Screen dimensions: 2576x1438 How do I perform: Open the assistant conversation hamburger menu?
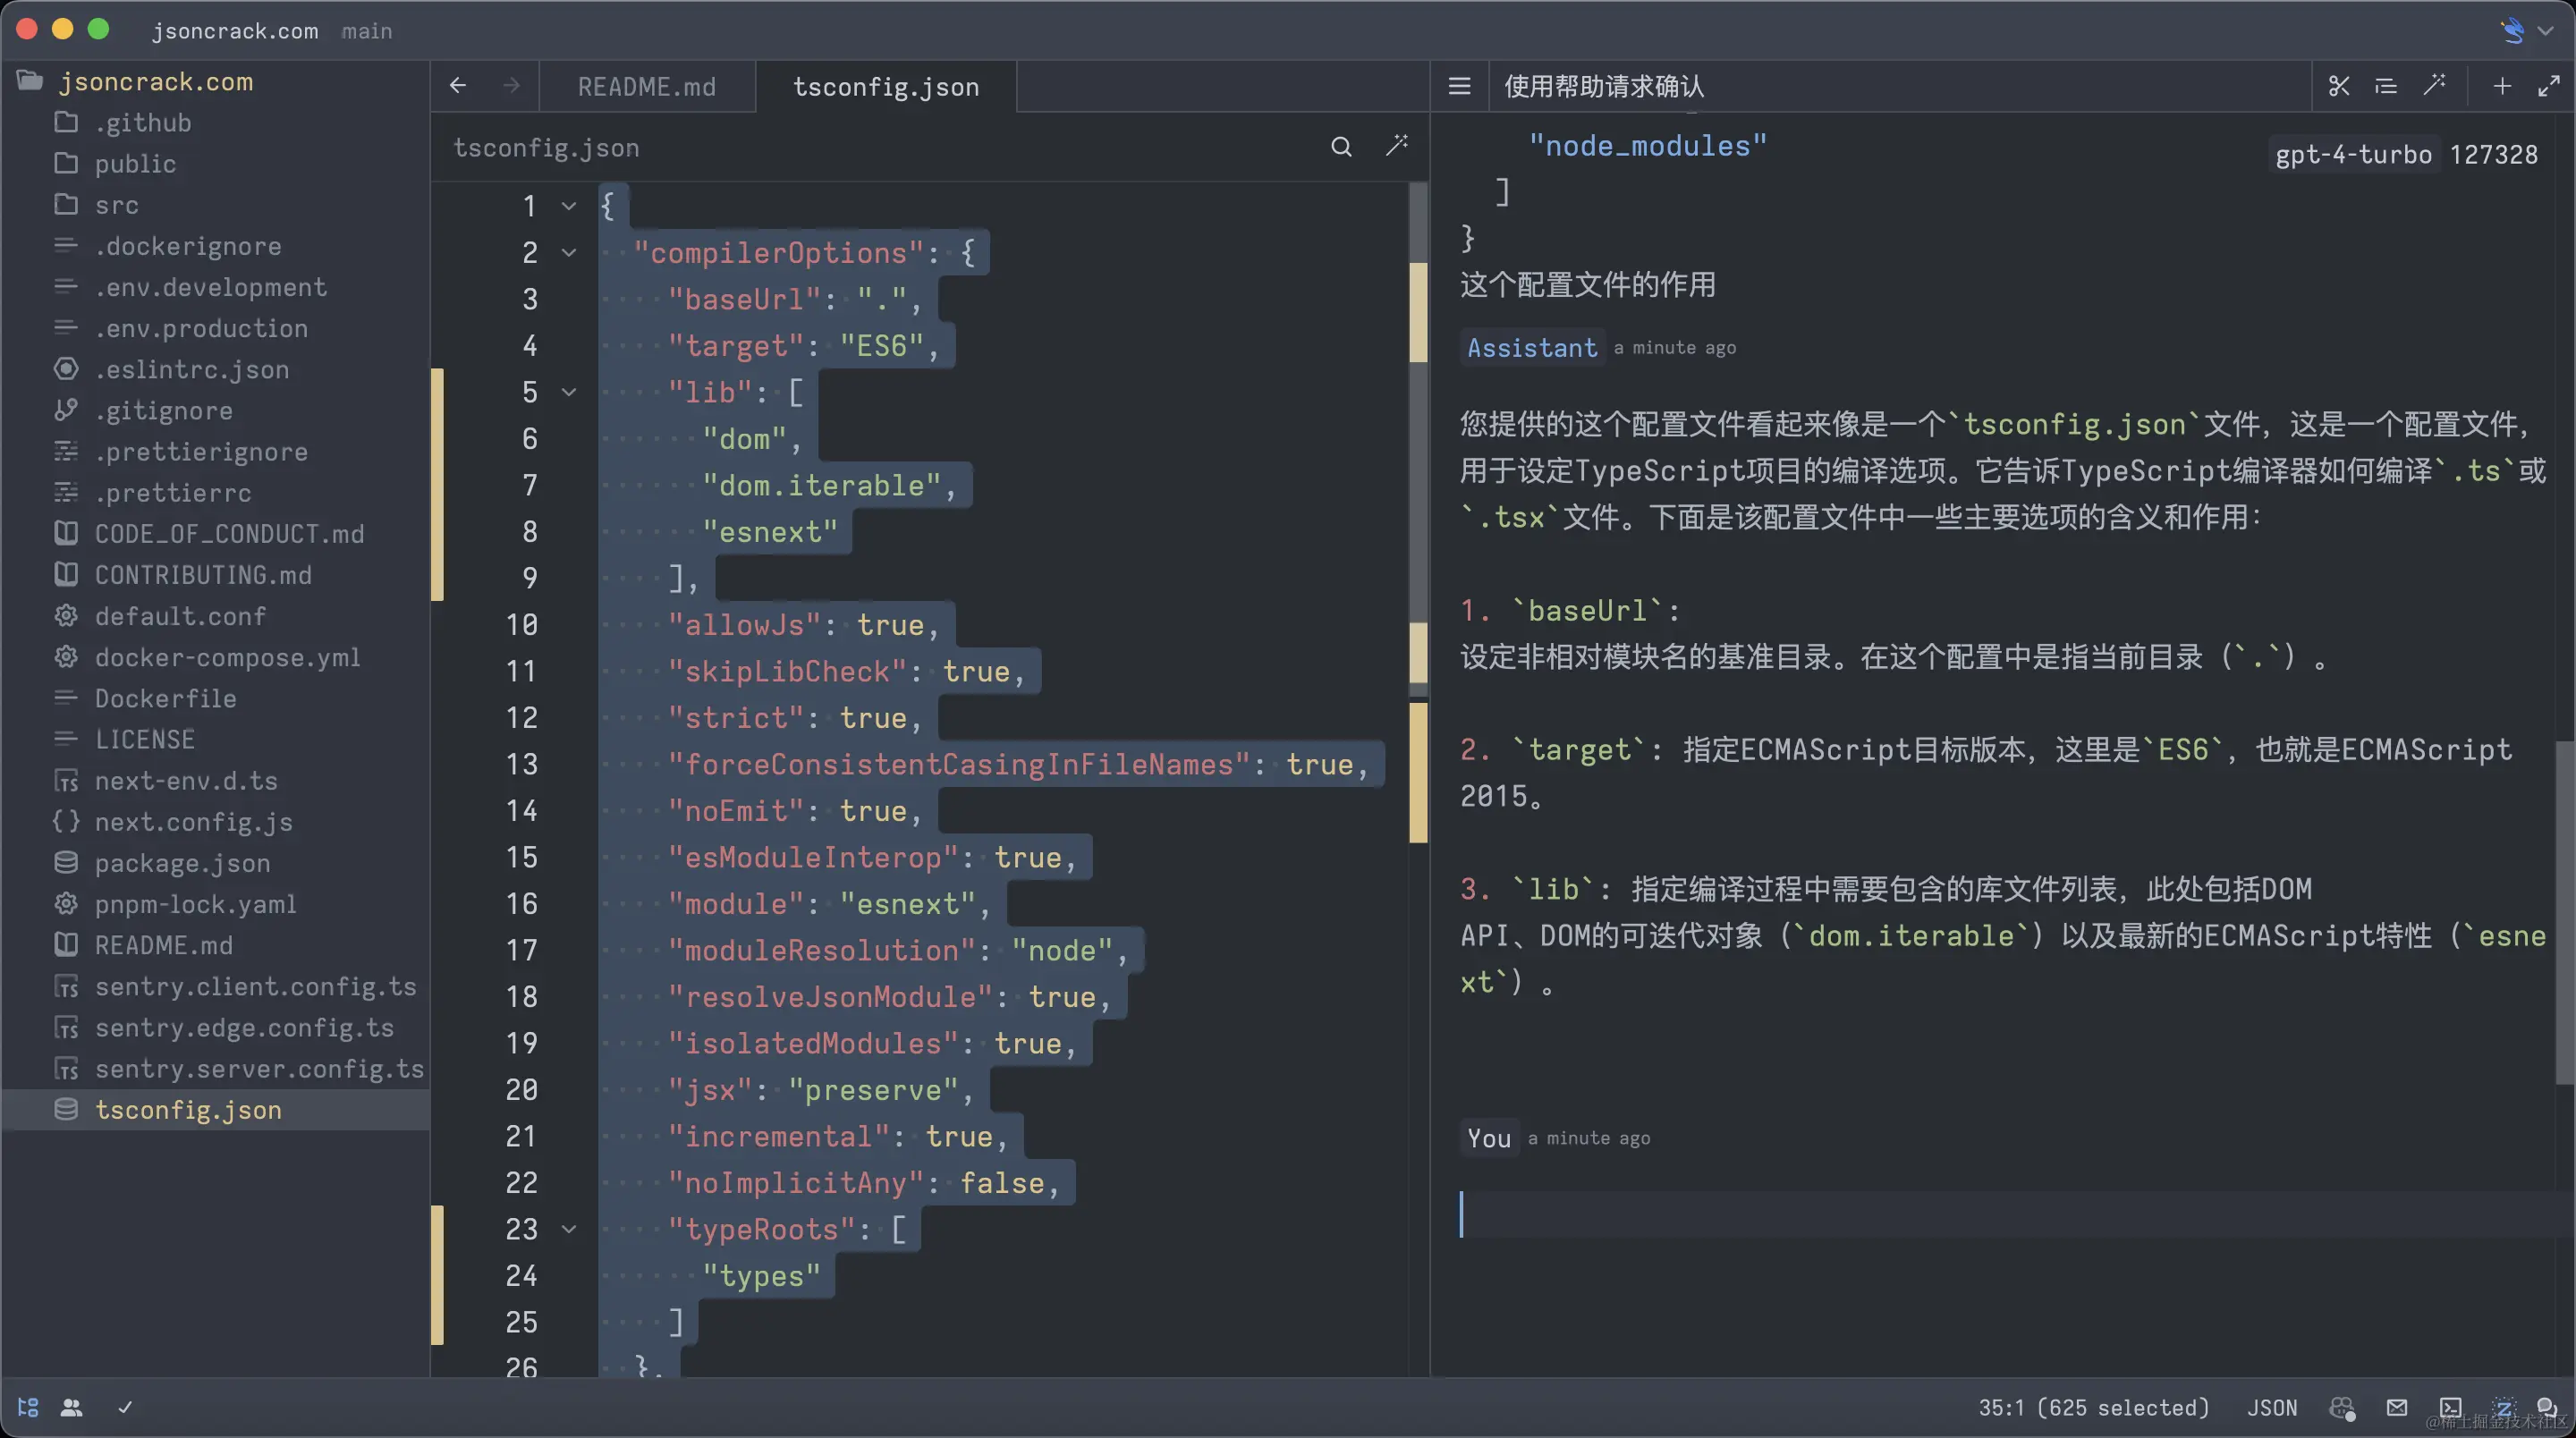1459,86
